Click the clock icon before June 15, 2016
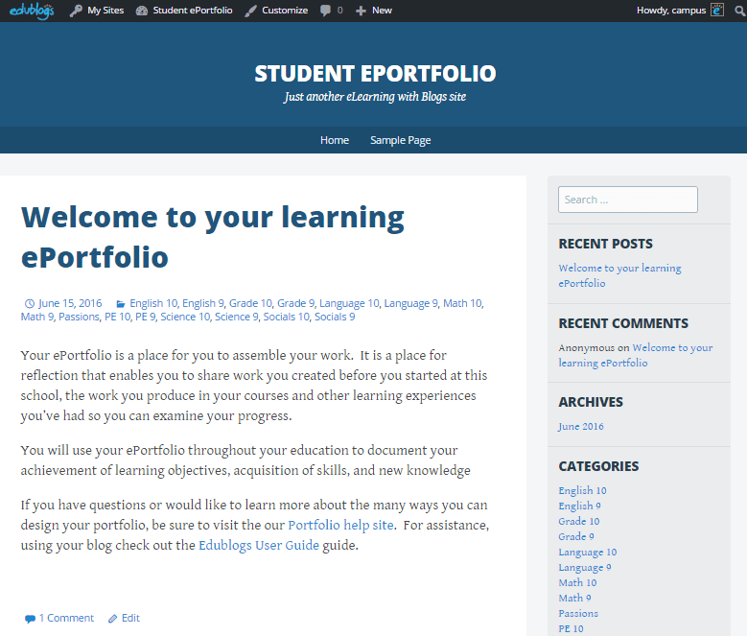Screen dimensions: 747x636 click(30, 303)
